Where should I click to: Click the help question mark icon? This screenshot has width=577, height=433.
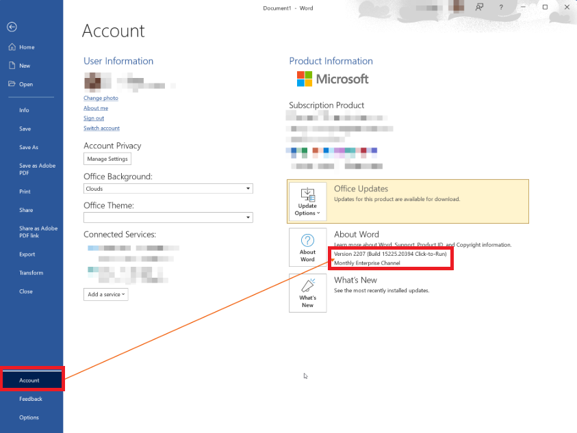pos(501,8)
